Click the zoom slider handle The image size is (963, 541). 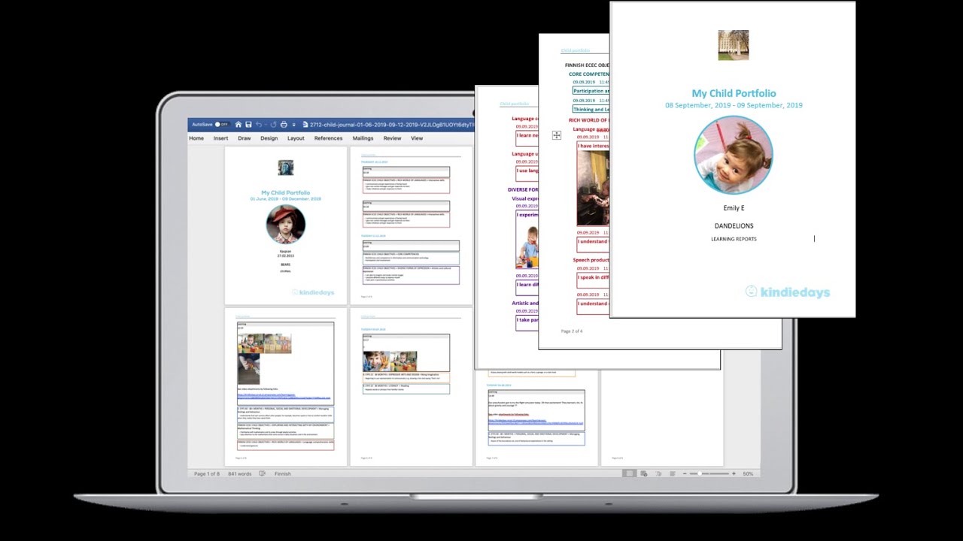(700, 474)
